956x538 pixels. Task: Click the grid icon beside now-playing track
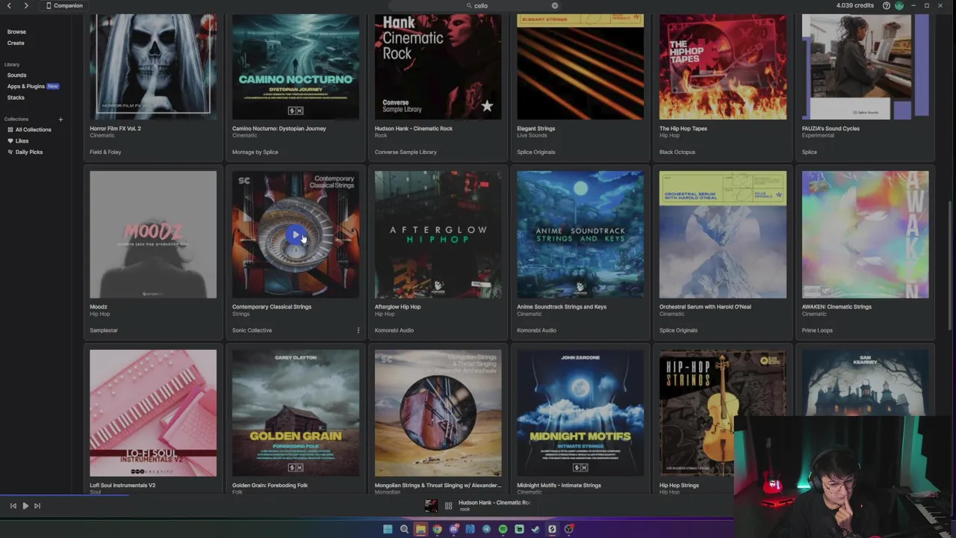(448, 506)
